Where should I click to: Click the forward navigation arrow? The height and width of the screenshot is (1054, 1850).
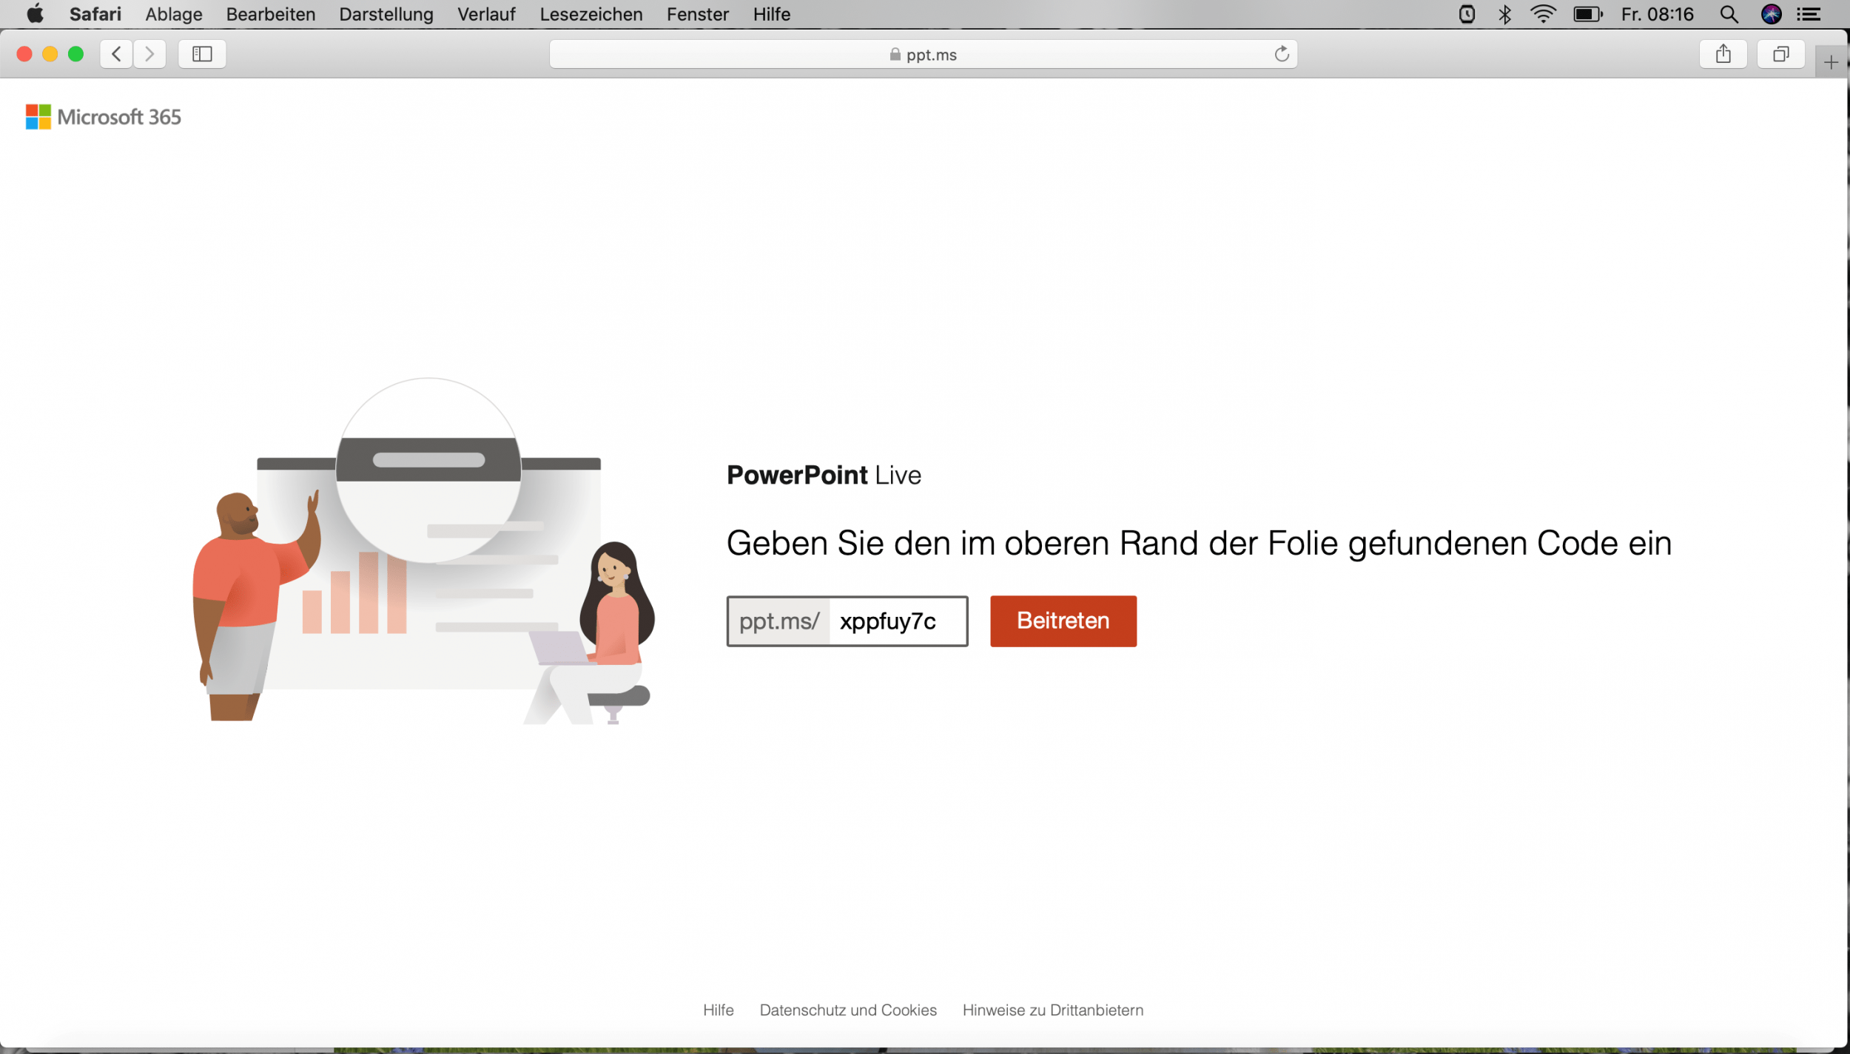coord(149,53)
